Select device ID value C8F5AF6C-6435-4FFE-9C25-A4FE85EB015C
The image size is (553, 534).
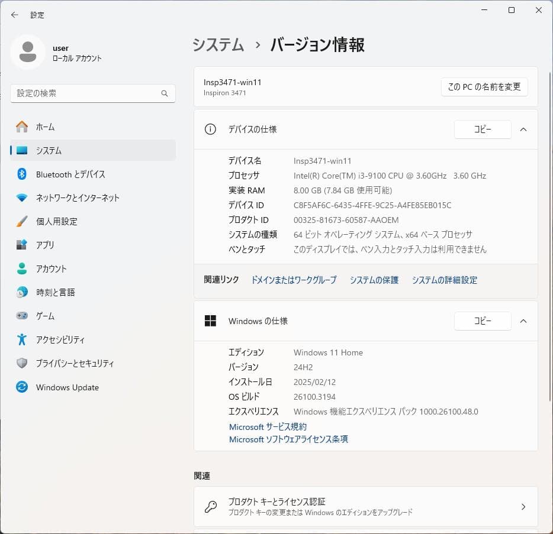pyautogui.click(x=372, y=205)
